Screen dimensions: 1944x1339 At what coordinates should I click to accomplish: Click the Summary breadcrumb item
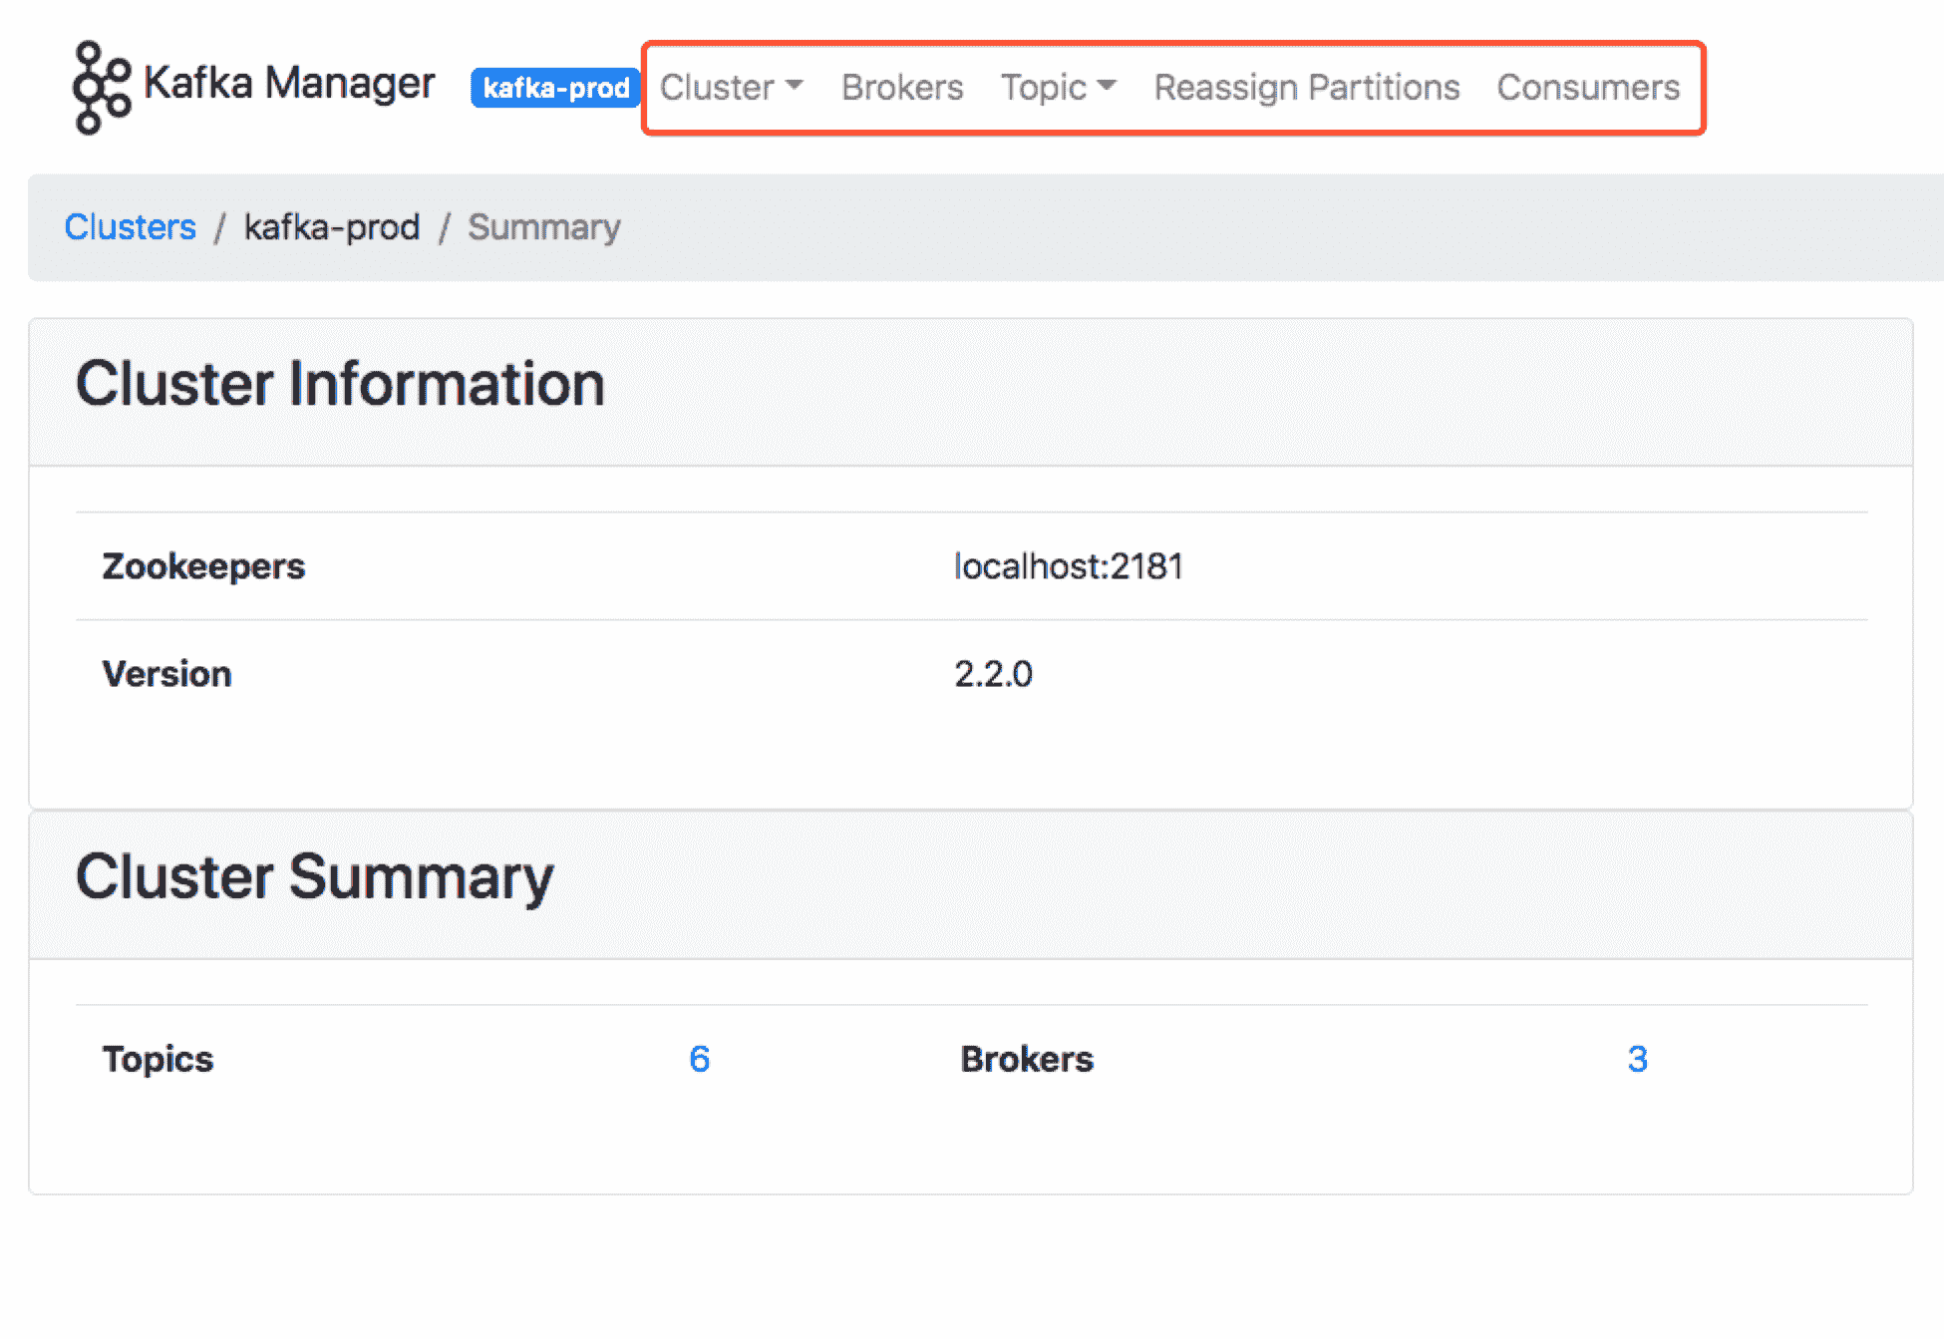(544, 227)
